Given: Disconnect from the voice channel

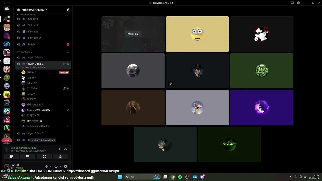Looking at the screenshot, I should point(66,149).
